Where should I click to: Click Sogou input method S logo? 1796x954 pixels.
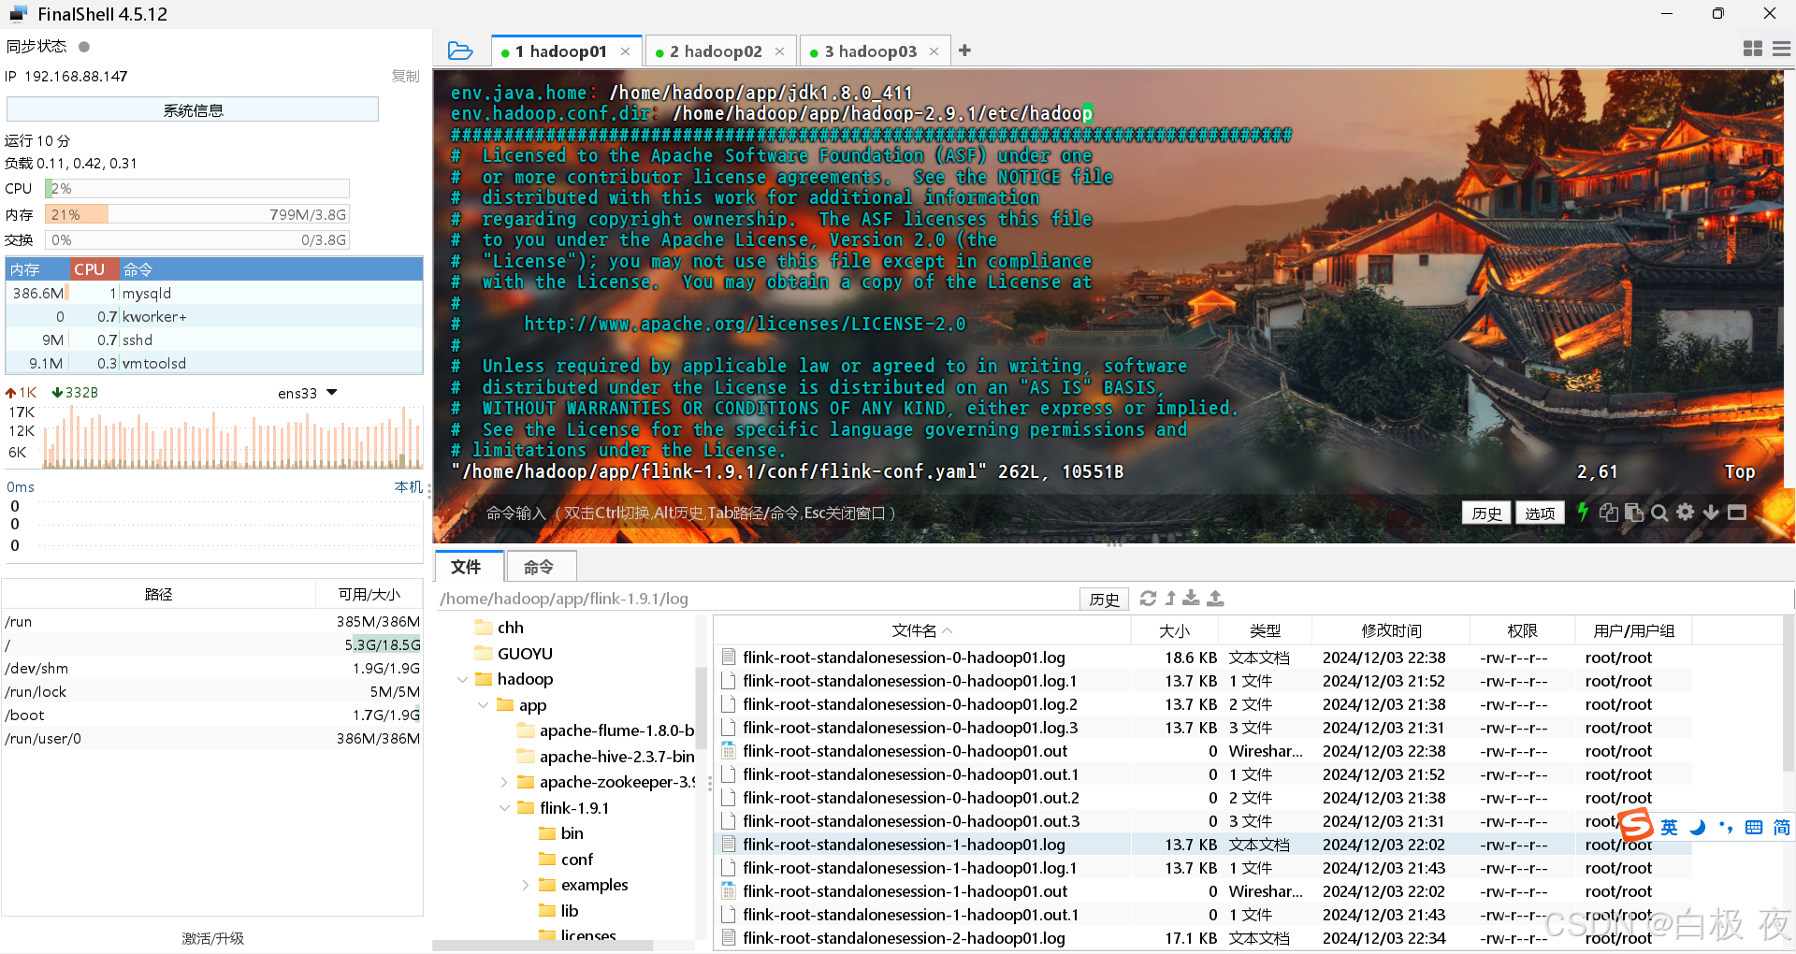coord(1636,825)
